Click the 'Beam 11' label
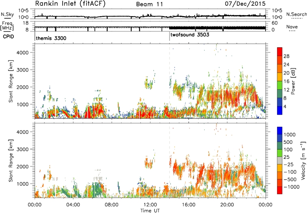Screen dimensions: 307x213 pos(150,4)
